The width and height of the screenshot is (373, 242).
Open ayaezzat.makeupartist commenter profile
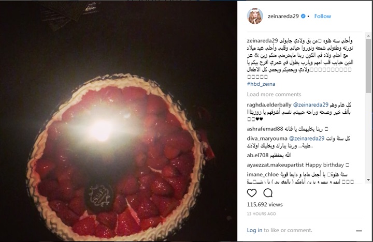pos(275,165)
